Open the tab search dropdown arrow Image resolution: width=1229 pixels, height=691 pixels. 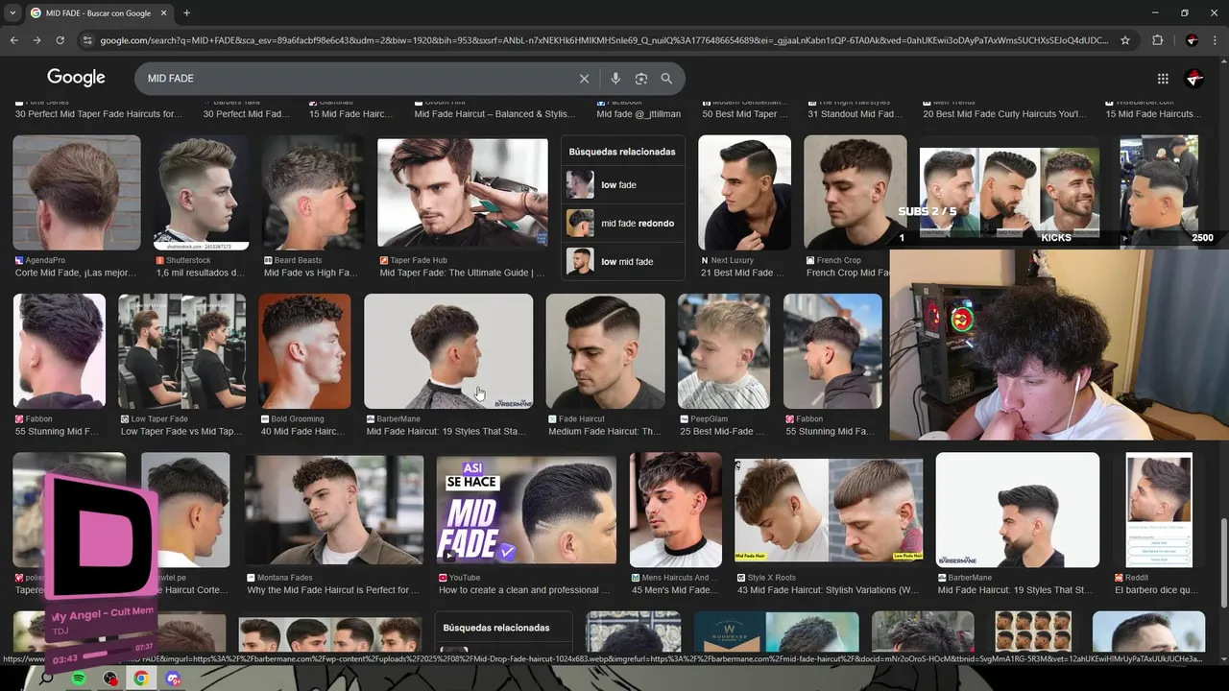click(12, 13)
